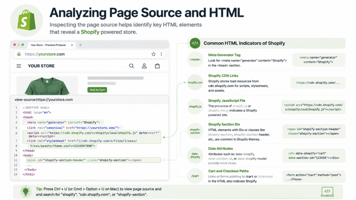Click the Meta Generator Tag heading

point(224,55)
